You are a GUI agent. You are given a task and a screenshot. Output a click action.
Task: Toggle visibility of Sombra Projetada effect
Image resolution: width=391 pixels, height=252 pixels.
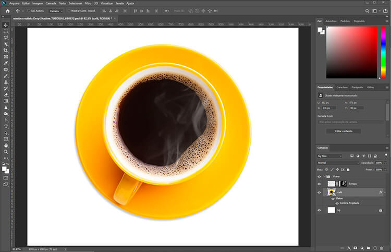click(x=337, y=203)
